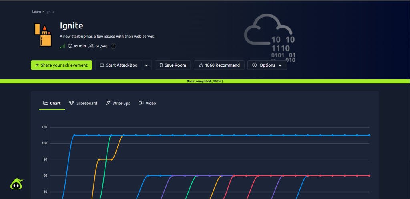This screenshot has height=199, width=410.
Task: Click the green mascot icon in bottom-left corner
Action: [16, 184]
